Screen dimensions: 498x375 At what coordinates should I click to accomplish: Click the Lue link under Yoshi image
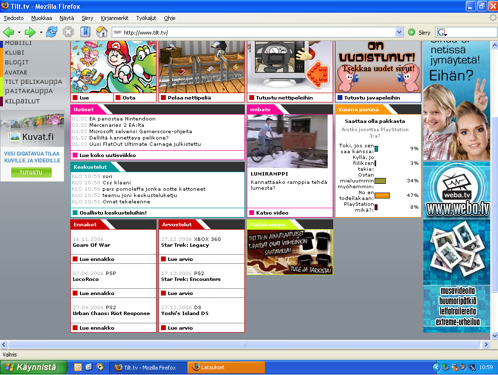(84, 98)
